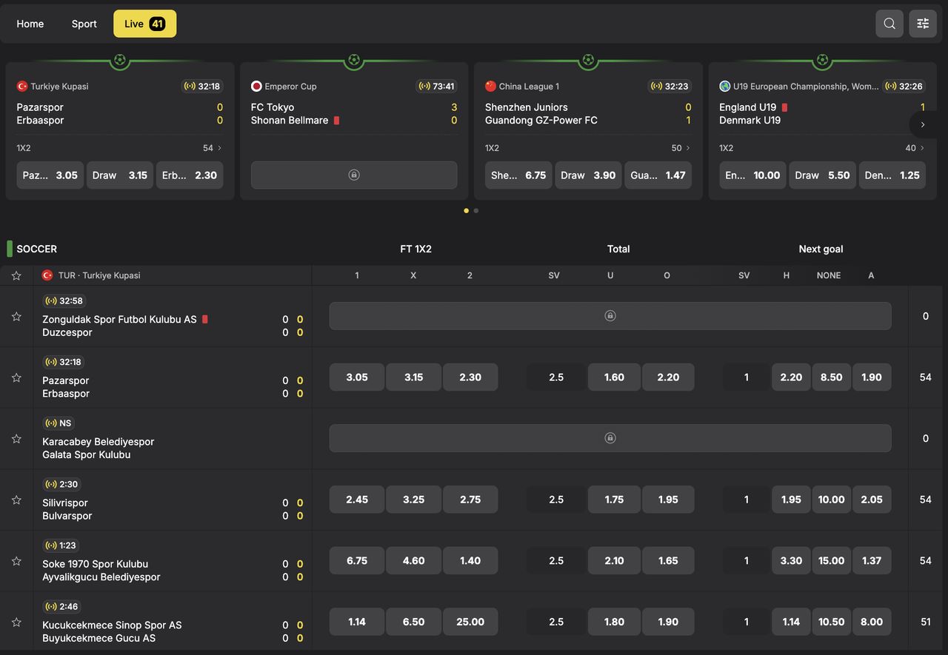Open Silivrispor team name link
The image size is (948, 655).
(x=65, y=503)
